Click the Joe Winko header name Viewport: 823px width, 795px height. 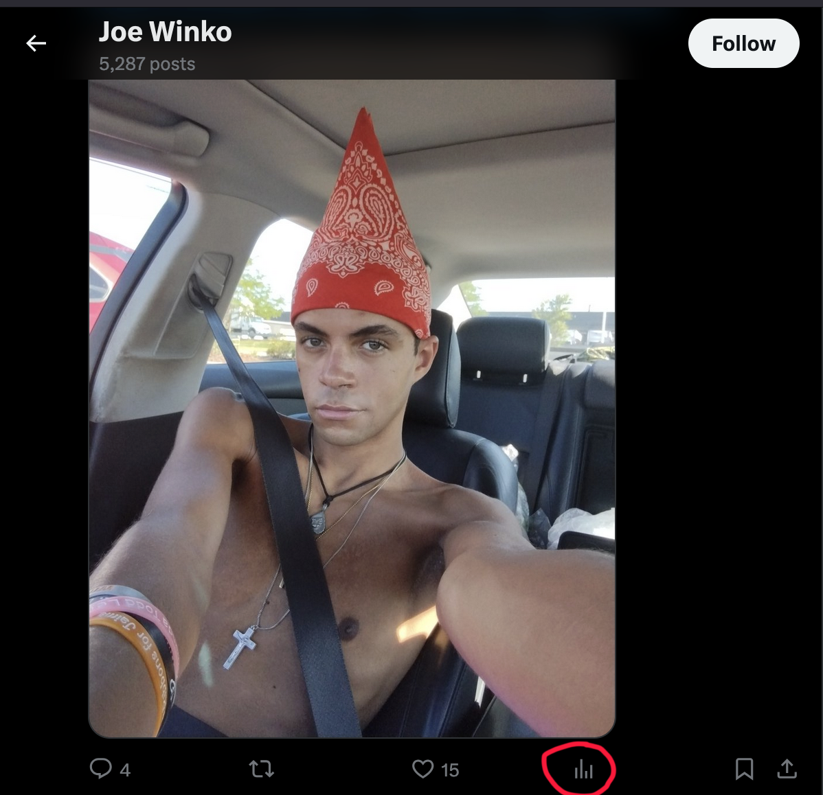165,32
